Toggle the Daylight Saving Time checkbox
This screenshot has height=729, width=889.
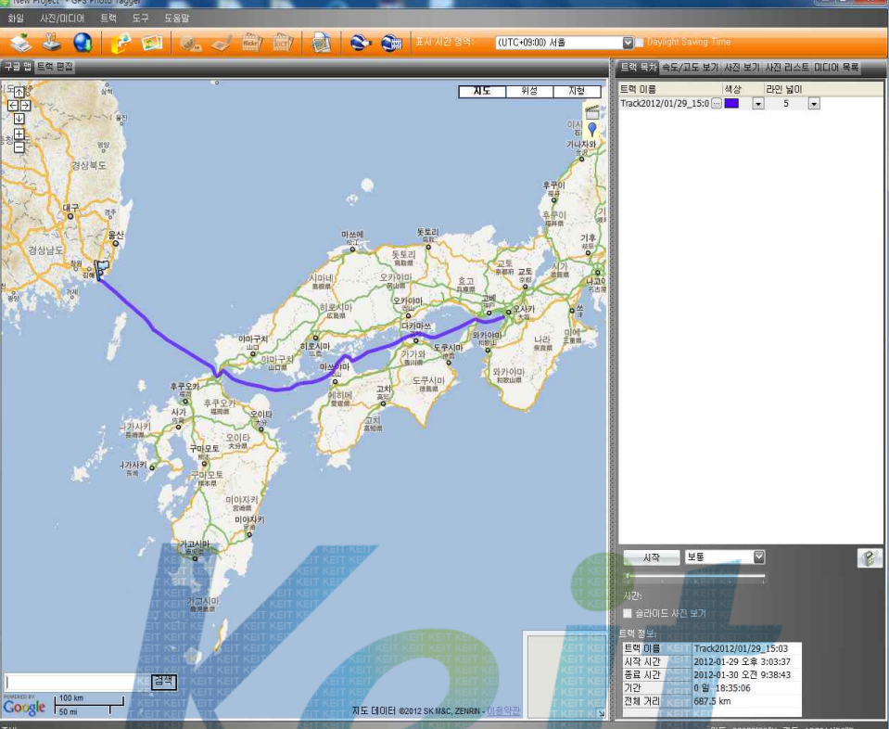coord(639,43)
